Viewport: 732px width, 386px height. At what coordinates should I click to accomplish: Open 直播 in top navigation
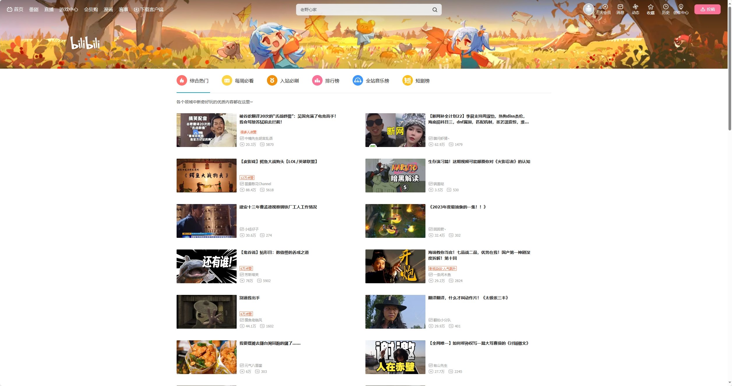[49, 9]
